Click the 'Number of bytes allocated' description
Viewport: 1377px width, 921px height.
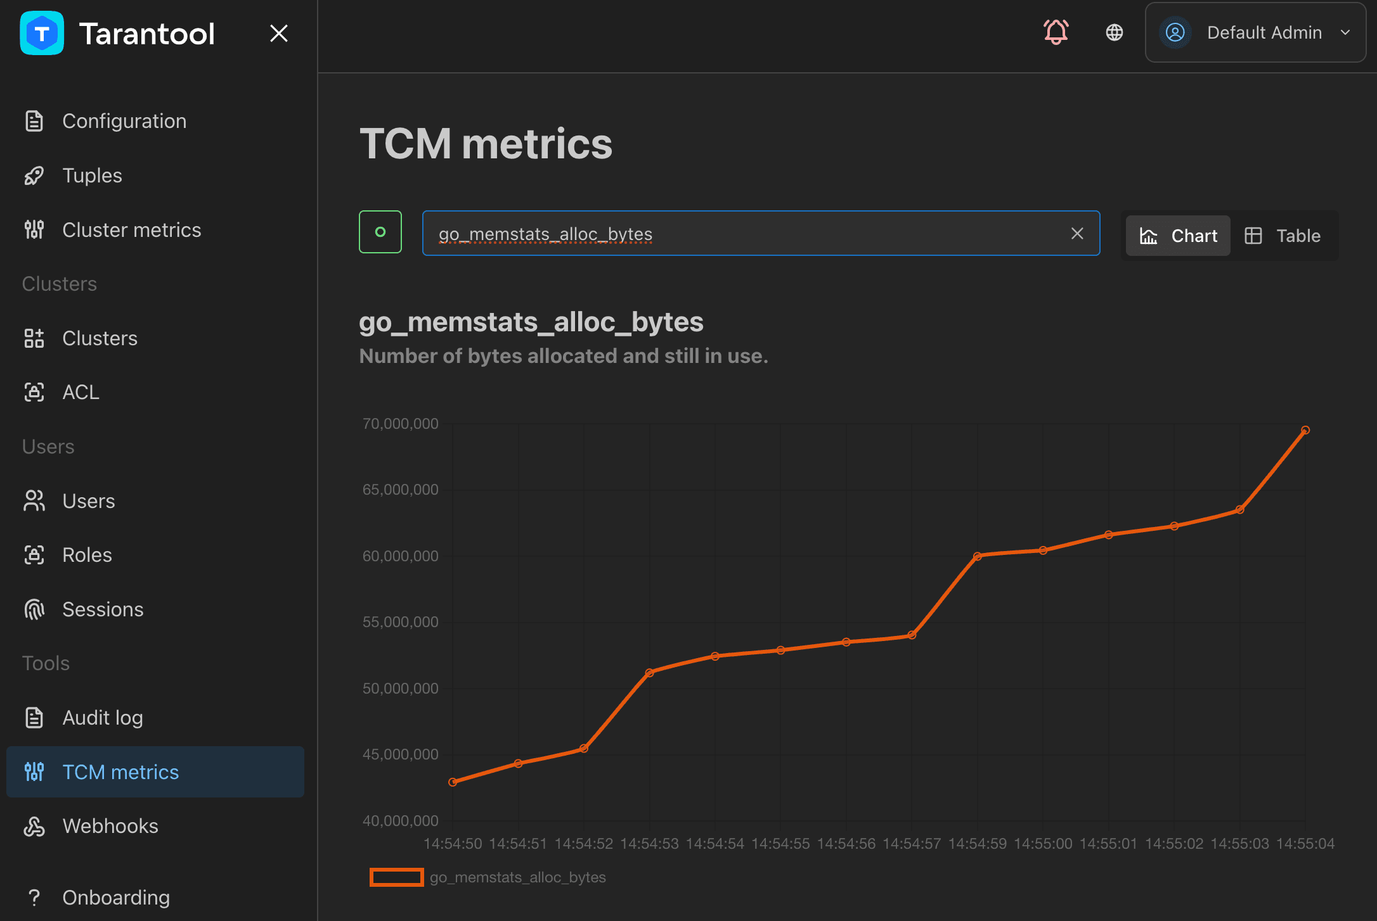pos(564,356)
